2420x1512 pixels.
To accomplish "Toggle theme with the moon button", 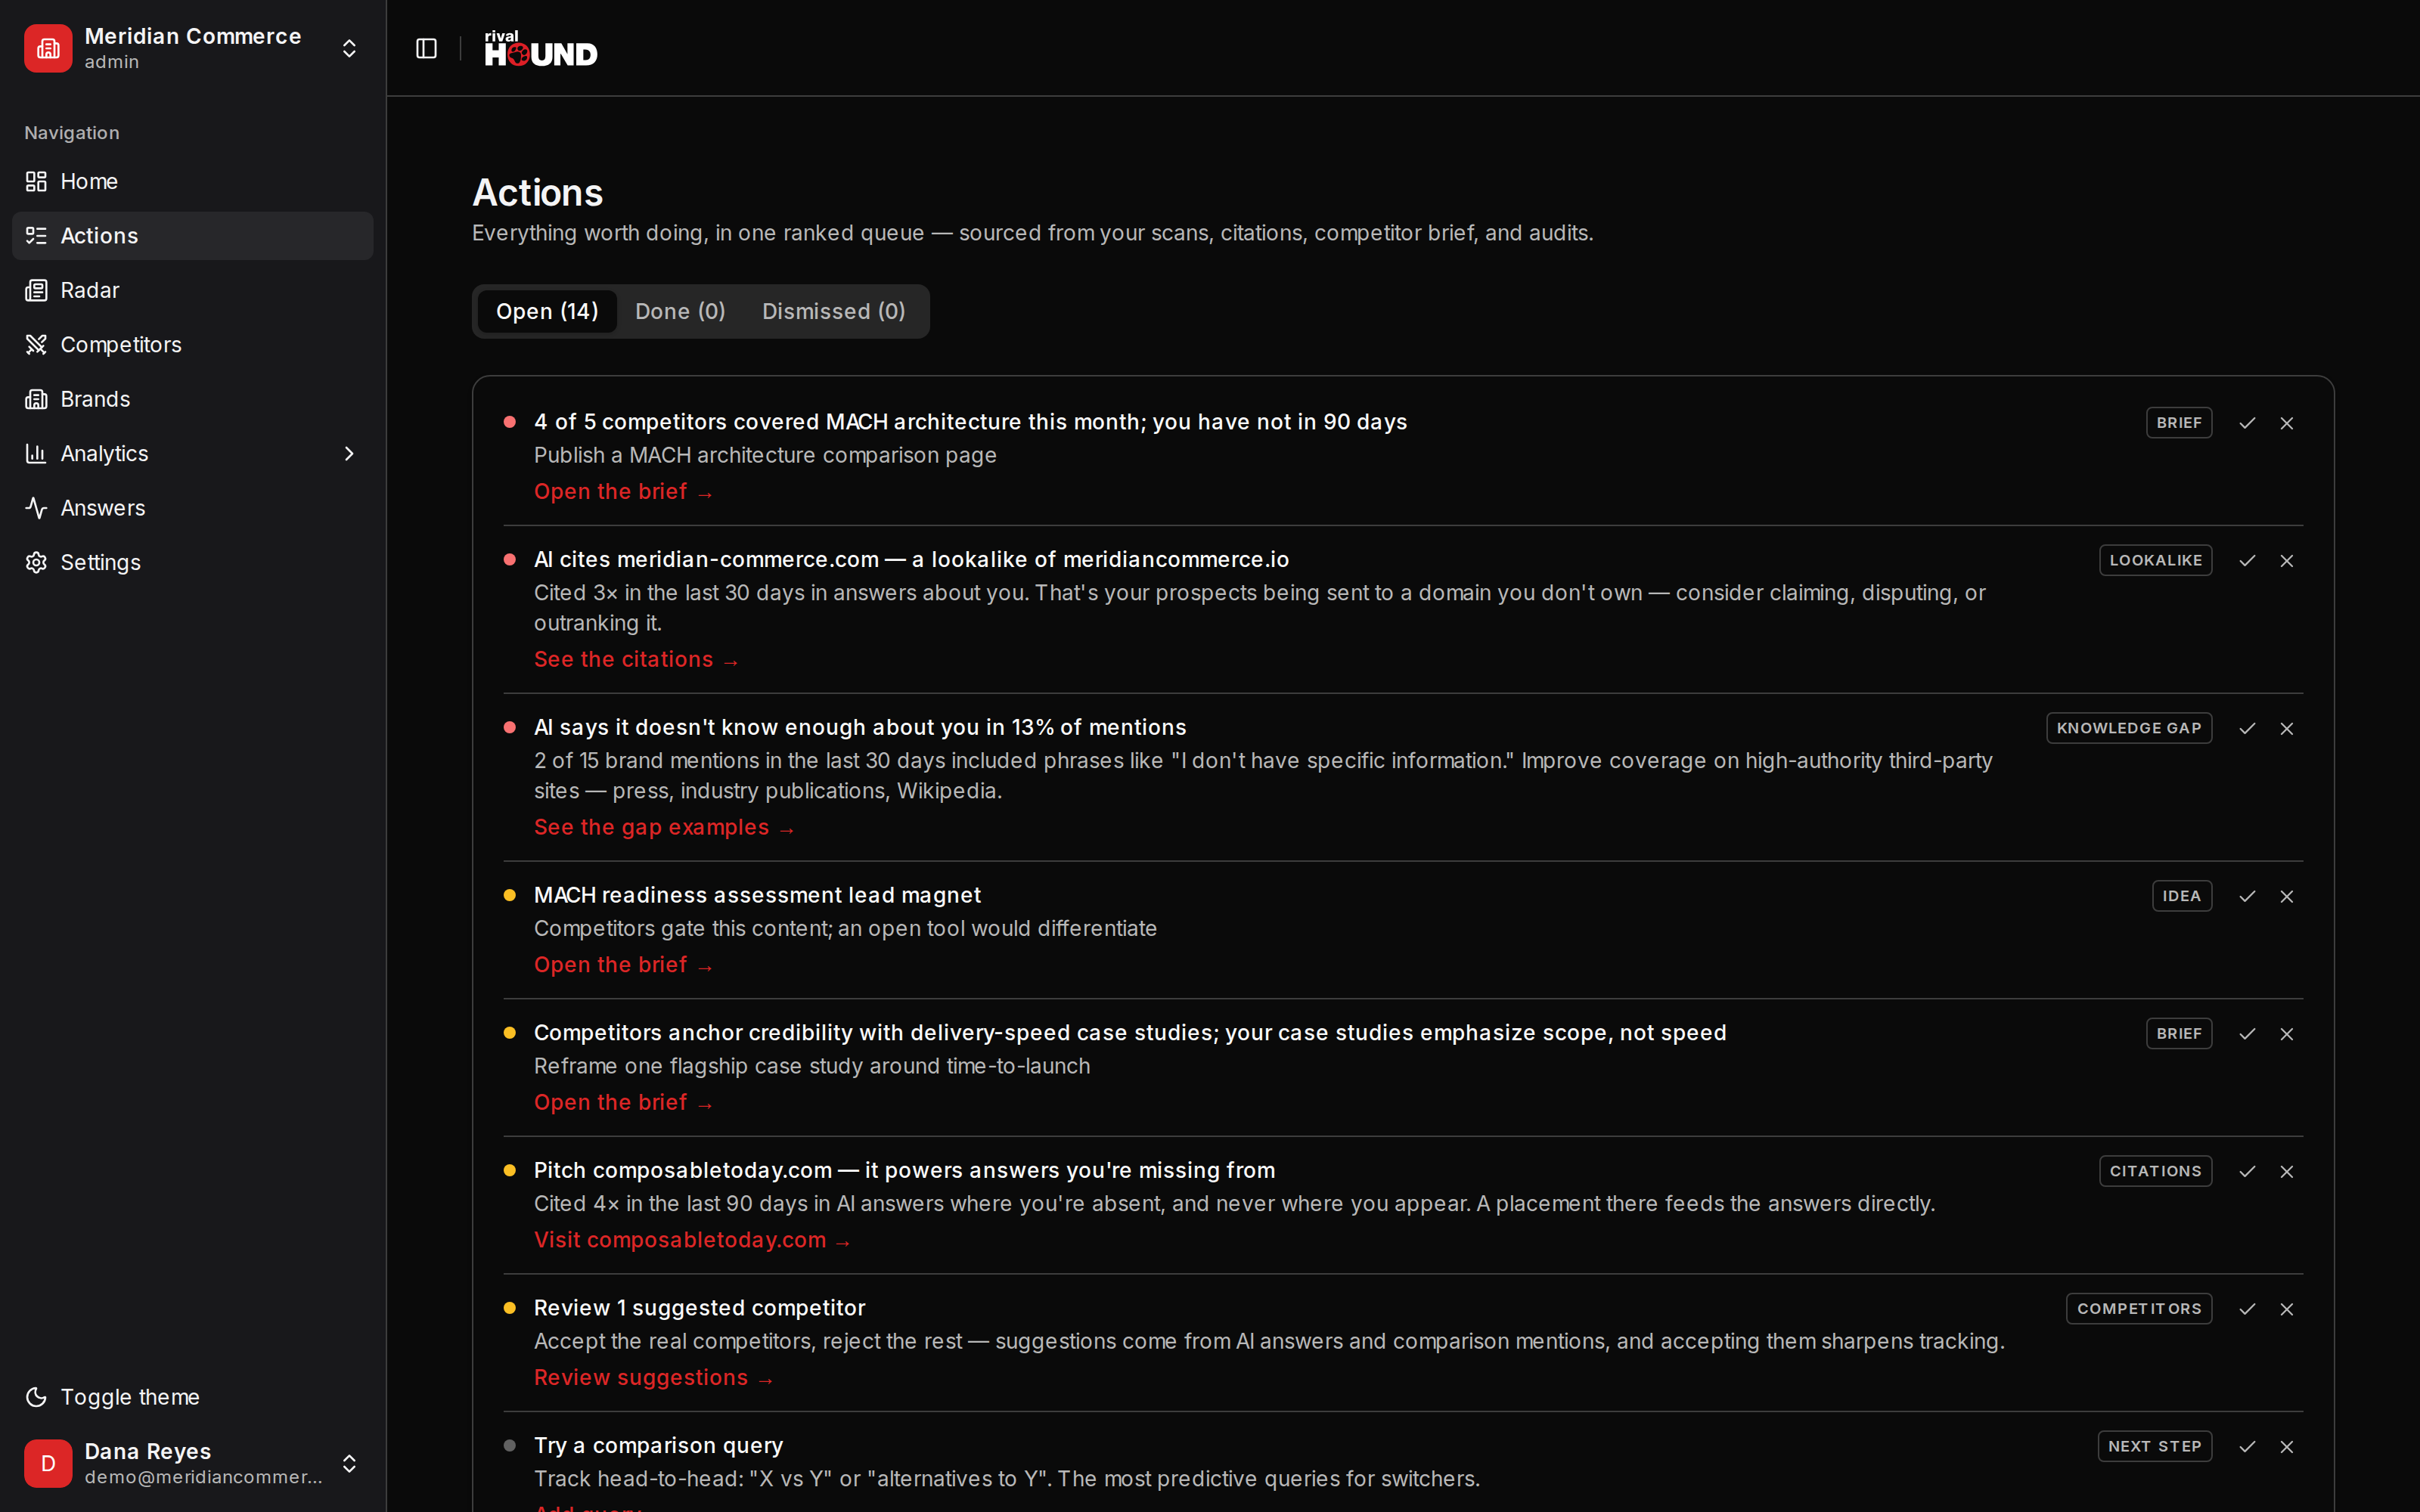I will point(192,1397).
